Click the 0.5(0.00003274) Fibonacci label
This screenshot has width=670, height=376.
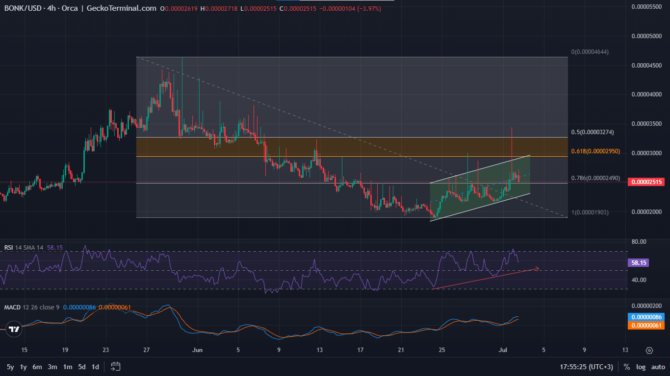pos(592,132)
